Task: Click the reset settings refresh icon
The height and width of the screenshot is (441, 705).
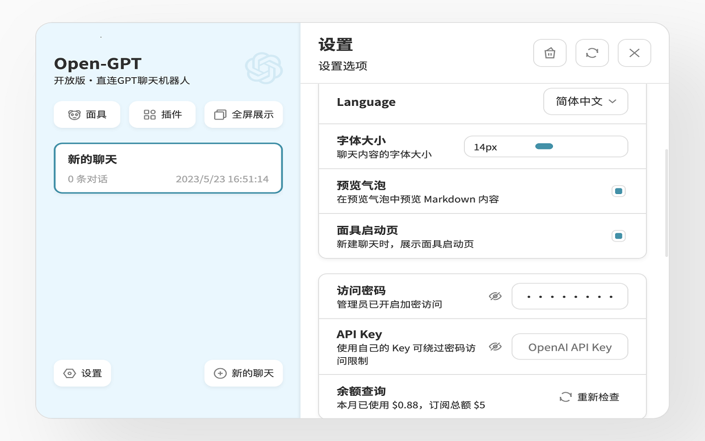Action: pos(592,53)
